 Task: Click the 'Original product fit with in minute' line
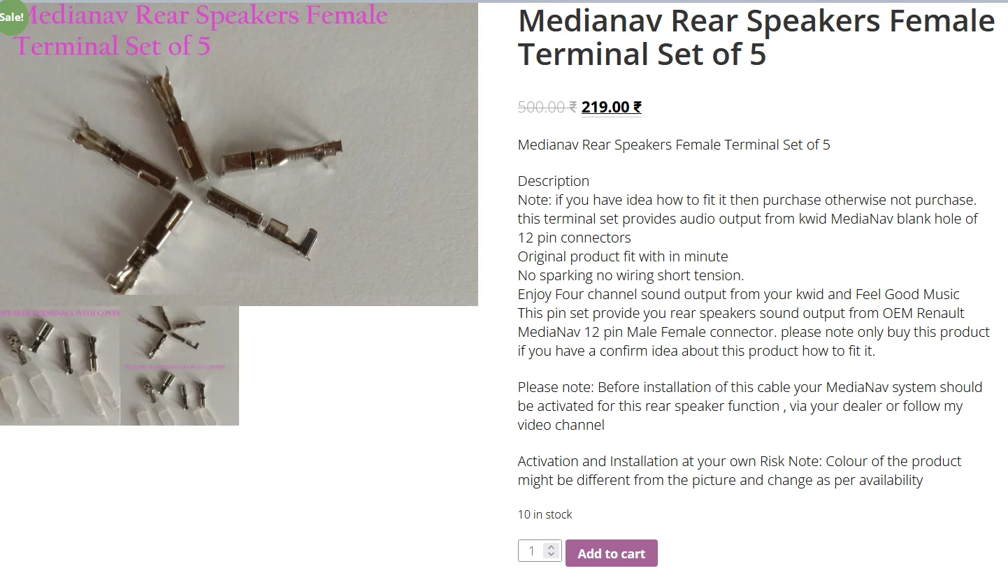click(623, 256)
